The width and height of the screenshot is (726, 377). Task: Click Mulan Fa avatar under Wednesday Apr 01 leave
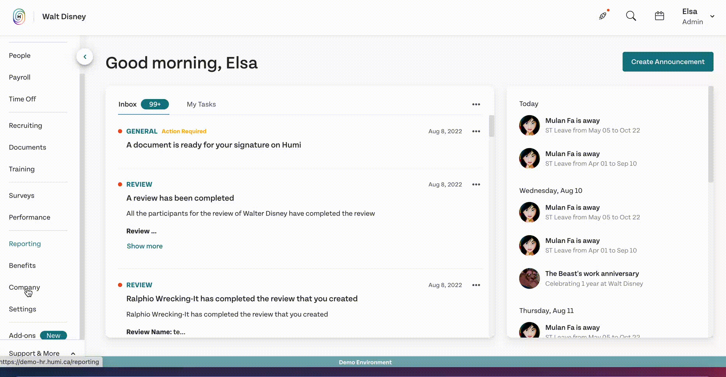[529, 246]
